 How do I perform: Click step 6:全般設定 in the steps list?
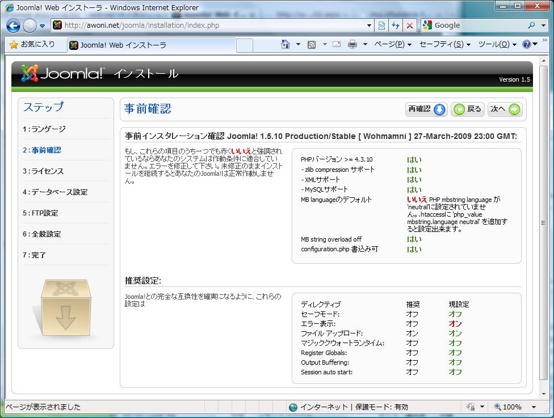tap(41, 234)
